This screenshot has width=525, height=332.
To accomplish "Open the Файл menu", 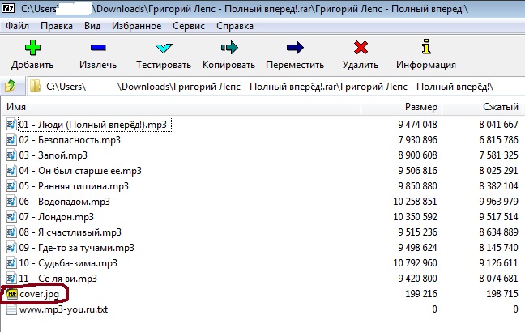I will point(17,25).
